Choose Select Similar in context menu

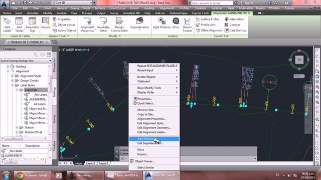point(154,167)
